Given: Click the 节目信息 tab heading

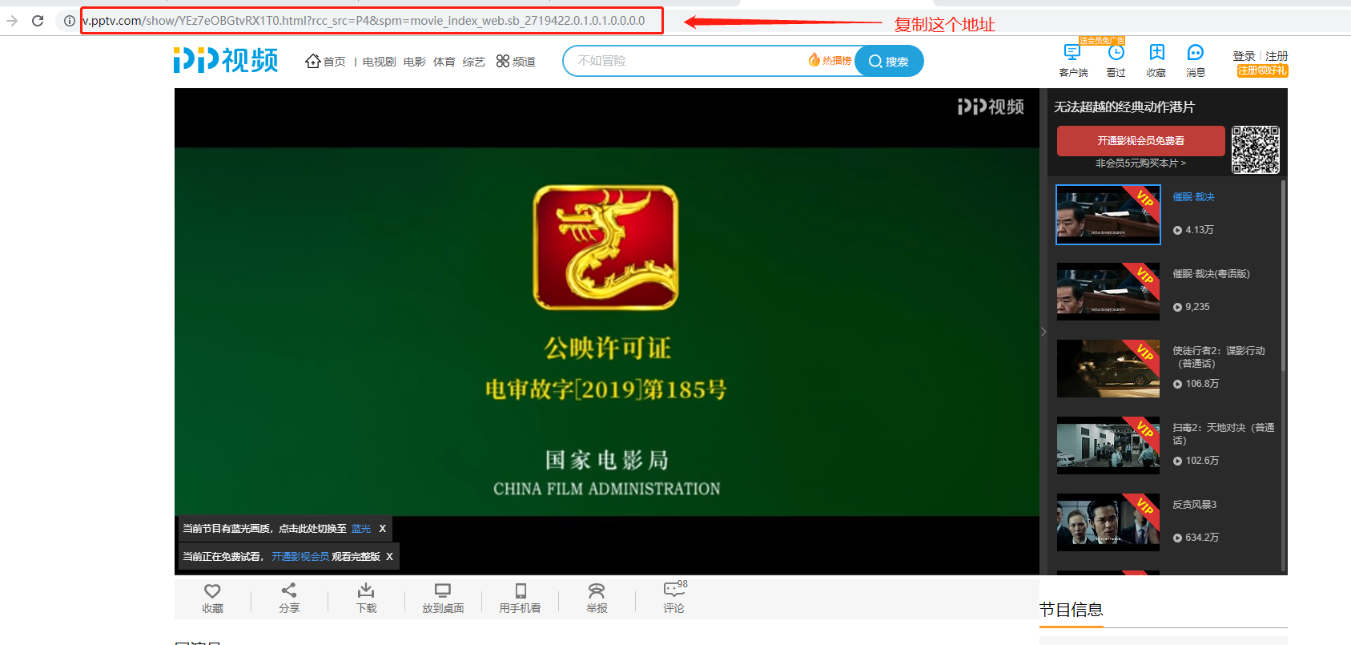Looking at the screenshot, I should point(1071,610).
